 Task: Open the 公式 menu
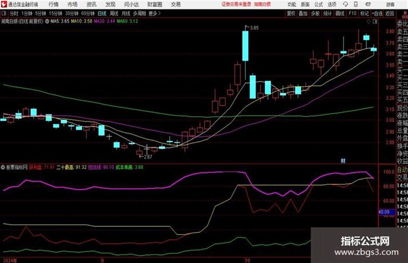click(x=319, y=4)
